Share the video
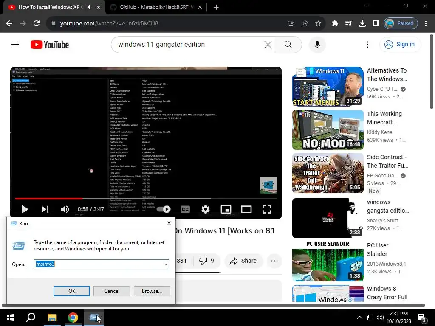 [x=243, y=261]
